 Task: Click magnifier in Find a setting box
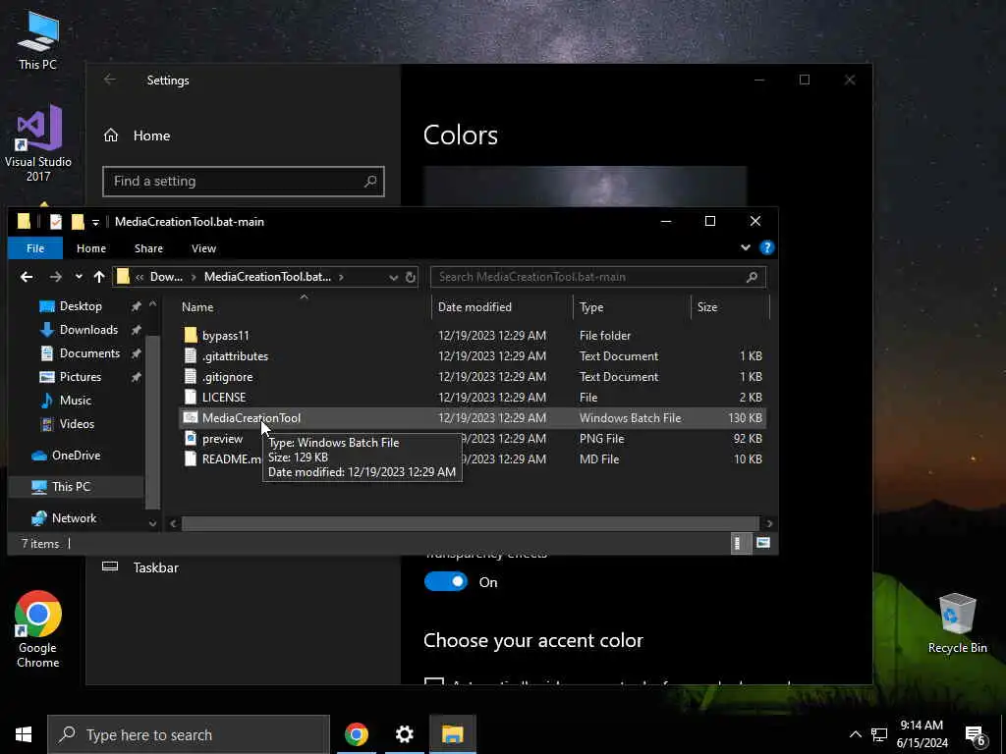coord(370,182)
